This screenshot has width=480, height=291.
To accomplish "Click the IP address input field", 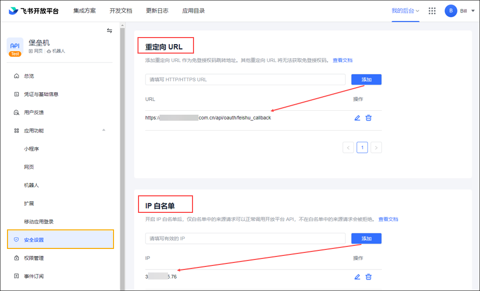I will pos(245,239).
